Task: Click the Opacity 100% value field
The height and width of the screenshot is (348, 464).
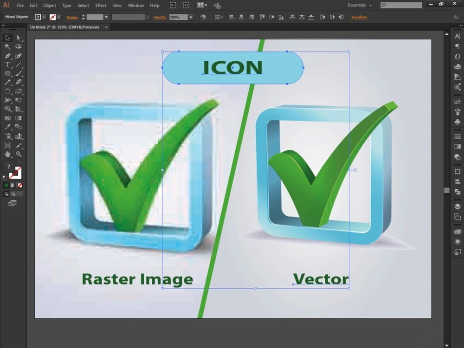Action: click(x=179, y=17)
